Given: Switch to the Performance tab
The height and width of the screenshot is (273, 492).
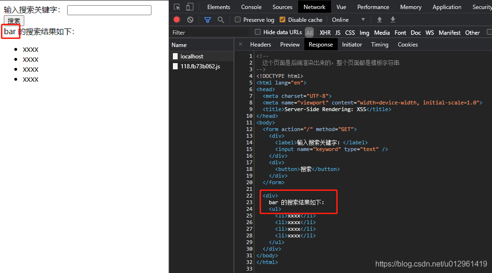Looking at the screenshot, I should pos(373,7).
